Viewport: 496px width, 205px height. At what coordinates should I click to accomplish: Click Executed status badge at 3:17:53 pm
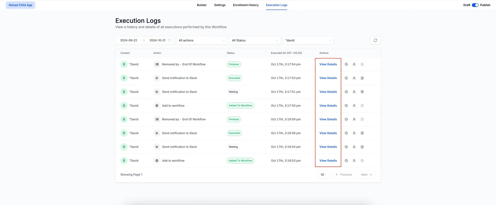[x=234, y=78]
